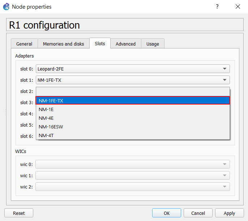This screenshot has width=248, height=221.
Task: Select NM-1E adapter option
Action: [133, 110]
